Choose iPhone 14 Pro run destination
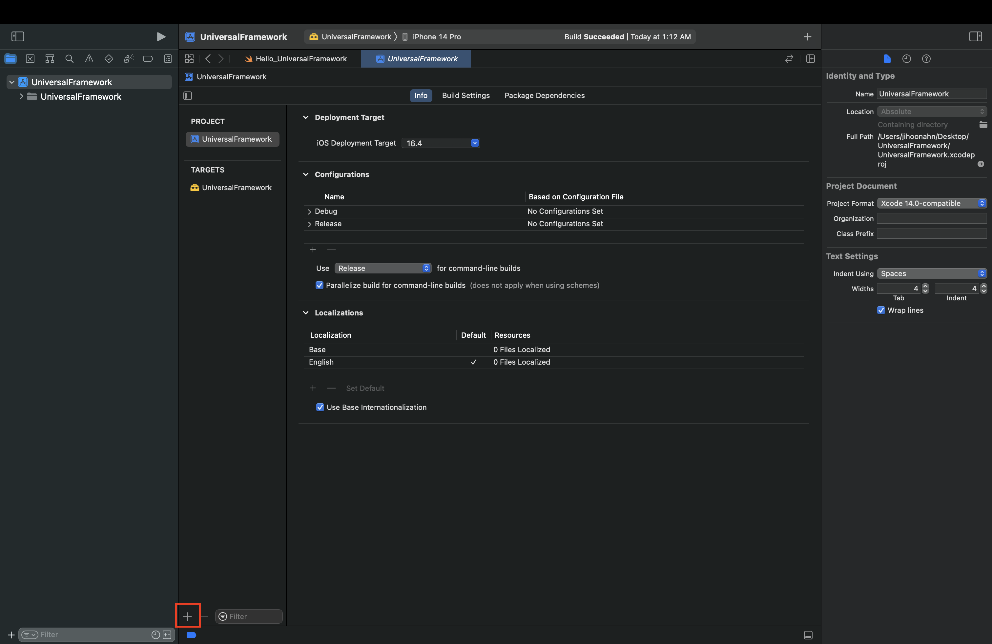This screenshot has height=644, width=992. (x=431, y=37)
